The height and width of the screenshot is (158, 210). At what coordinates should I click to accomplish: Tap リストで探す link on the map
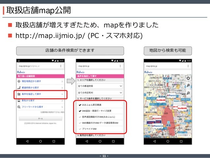184,135
